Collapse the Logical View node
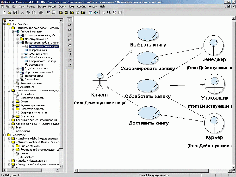 coord(4,135)
